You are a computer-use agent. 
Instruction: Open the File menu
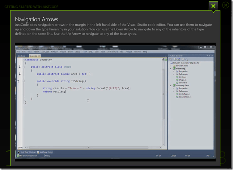point(19,52)
